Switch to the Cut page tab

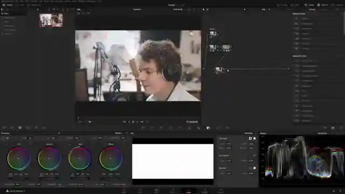(x=140, y=191)
